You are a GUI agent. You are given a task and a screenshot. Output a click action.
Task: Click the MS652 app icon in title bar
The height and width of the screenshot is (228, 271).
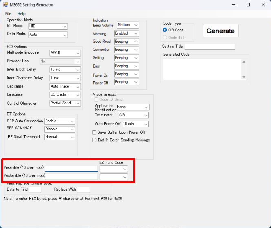point(7,5)
